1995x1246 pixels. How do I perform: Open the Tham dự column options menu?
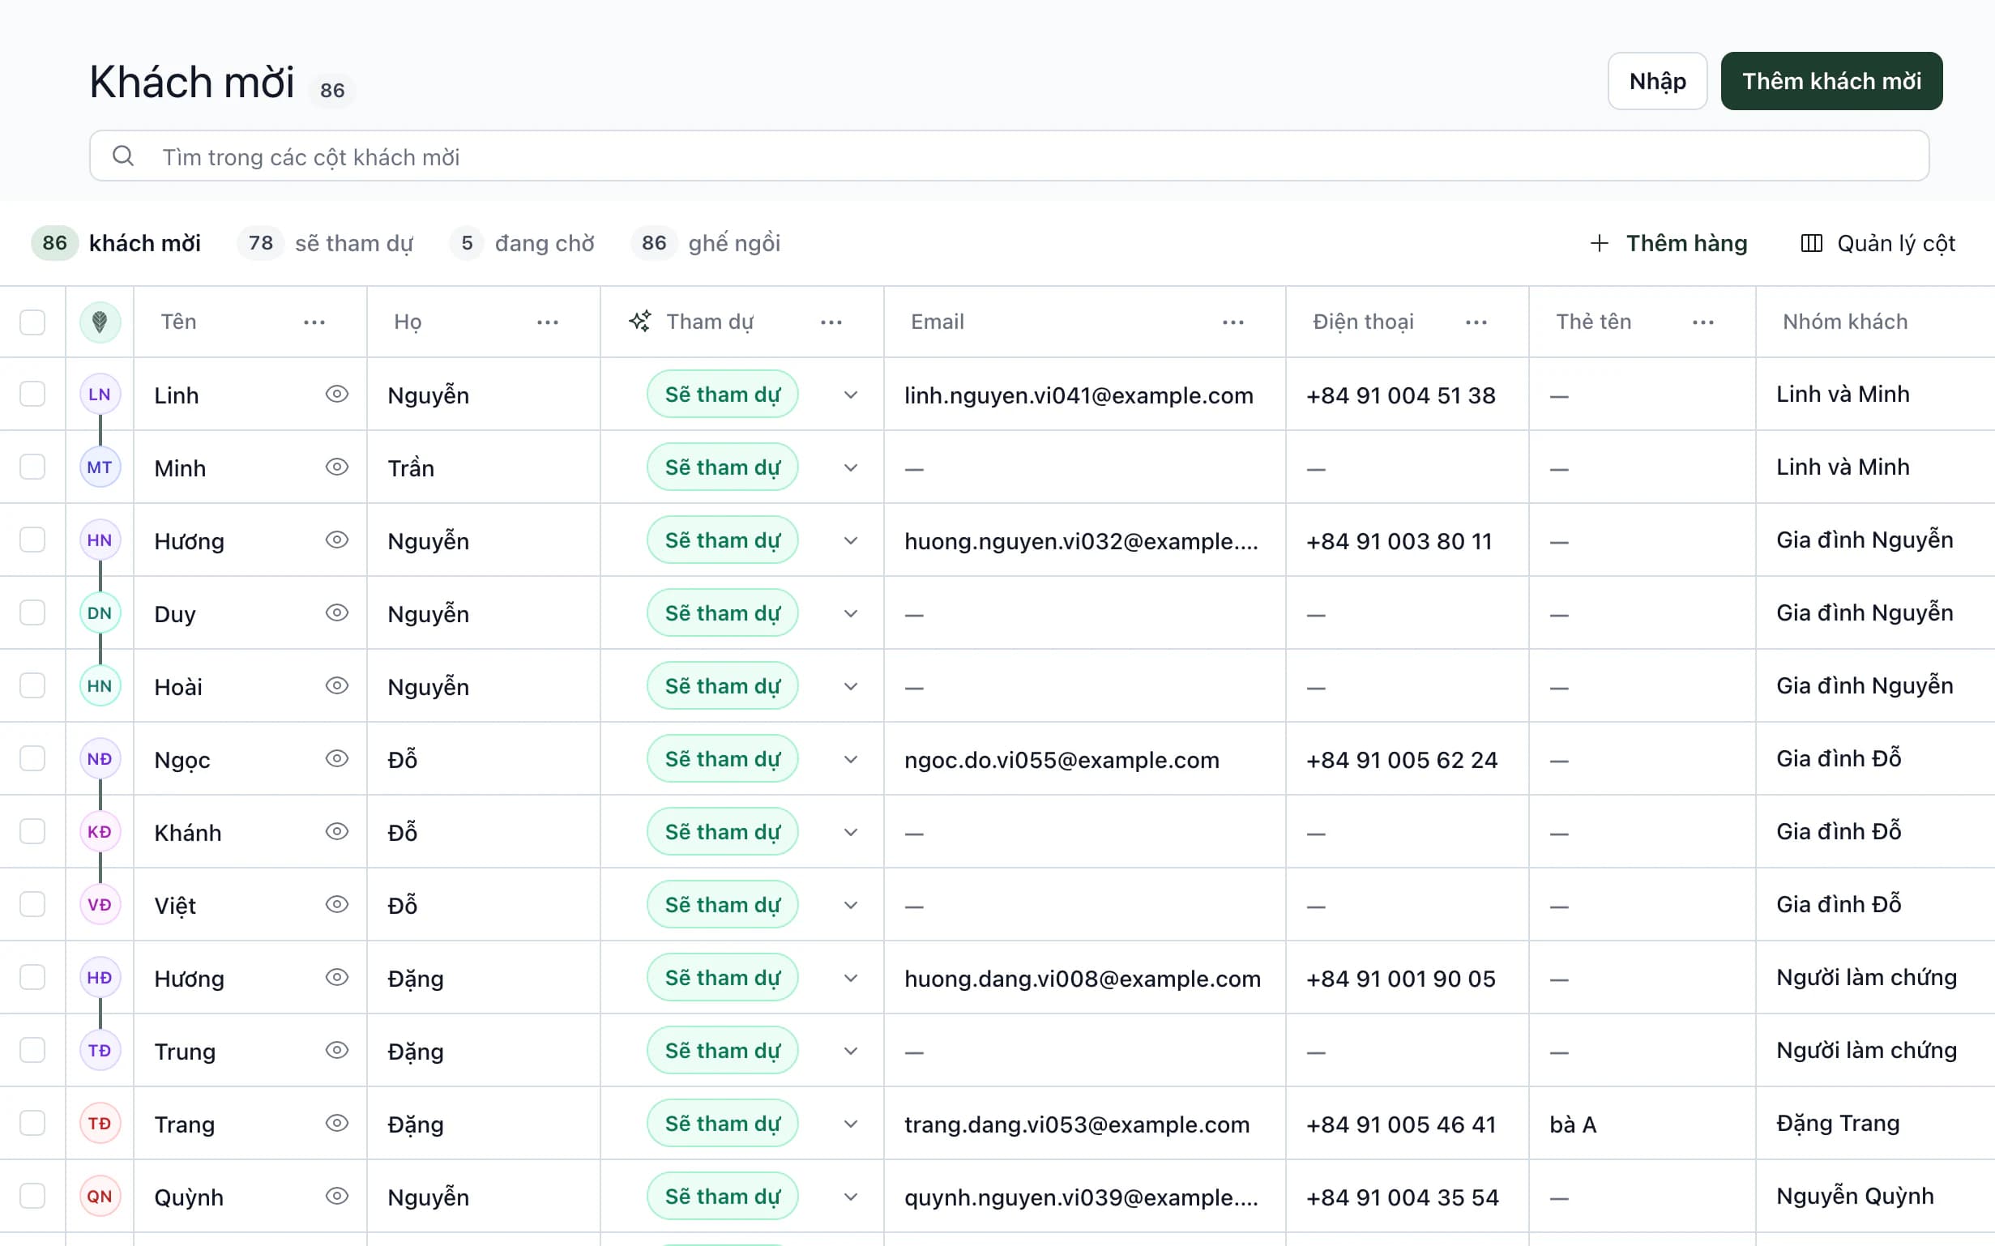[x=831, y=322]
